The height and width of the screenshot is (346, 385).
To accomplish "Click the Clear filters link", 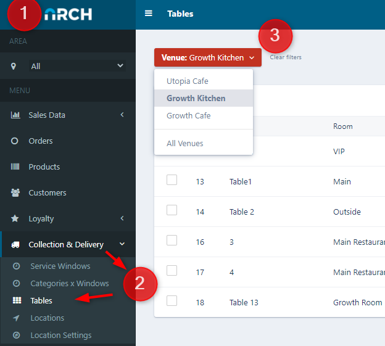I will coord(286,57).
